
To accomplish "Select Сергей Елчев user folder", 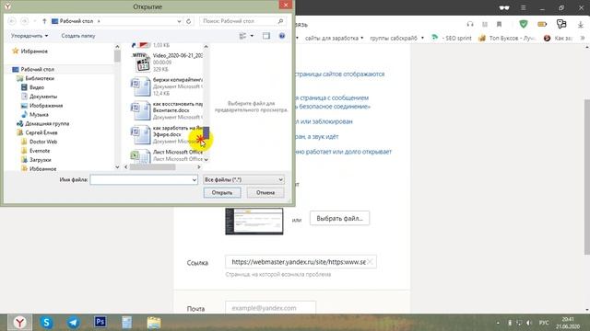I will [x=41, y=132].
